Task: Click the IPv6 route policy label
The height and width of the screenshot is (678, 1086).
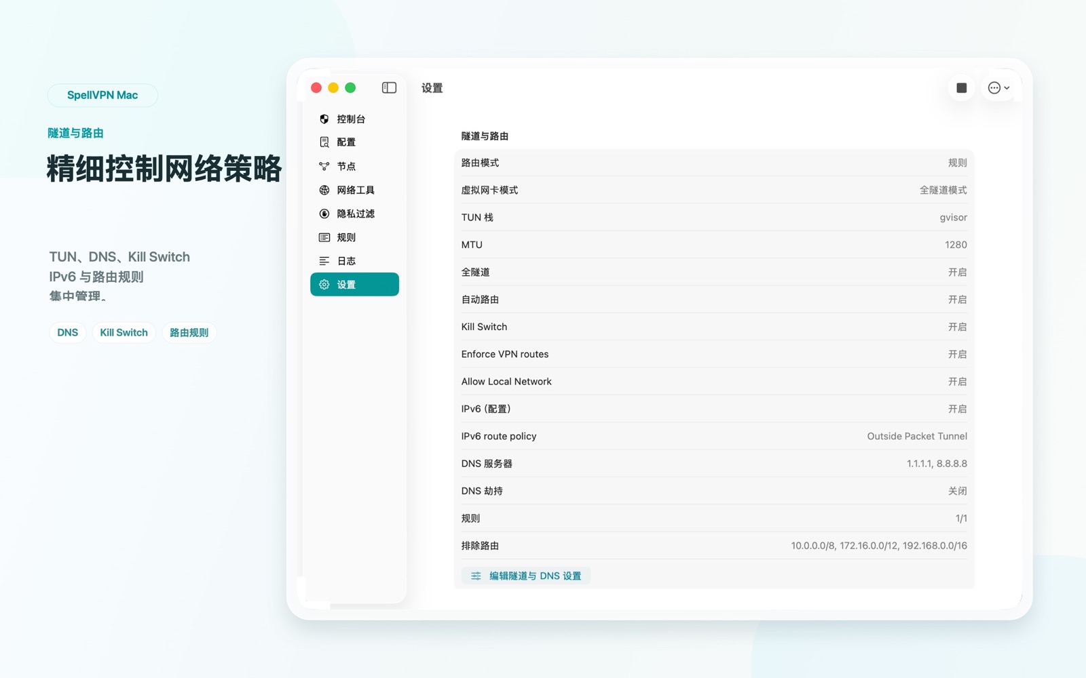Action: tap(499, 436)
